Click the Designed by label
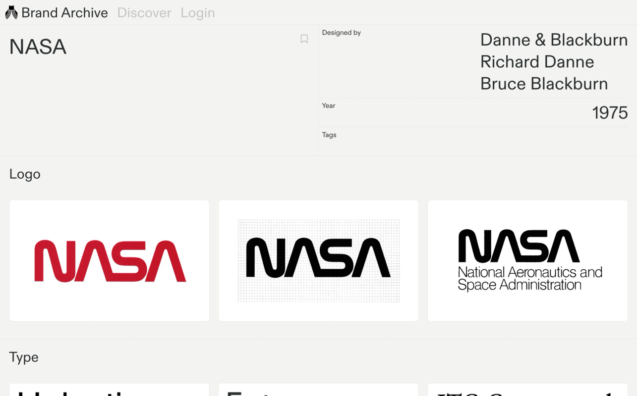 (x=342, y=33)
